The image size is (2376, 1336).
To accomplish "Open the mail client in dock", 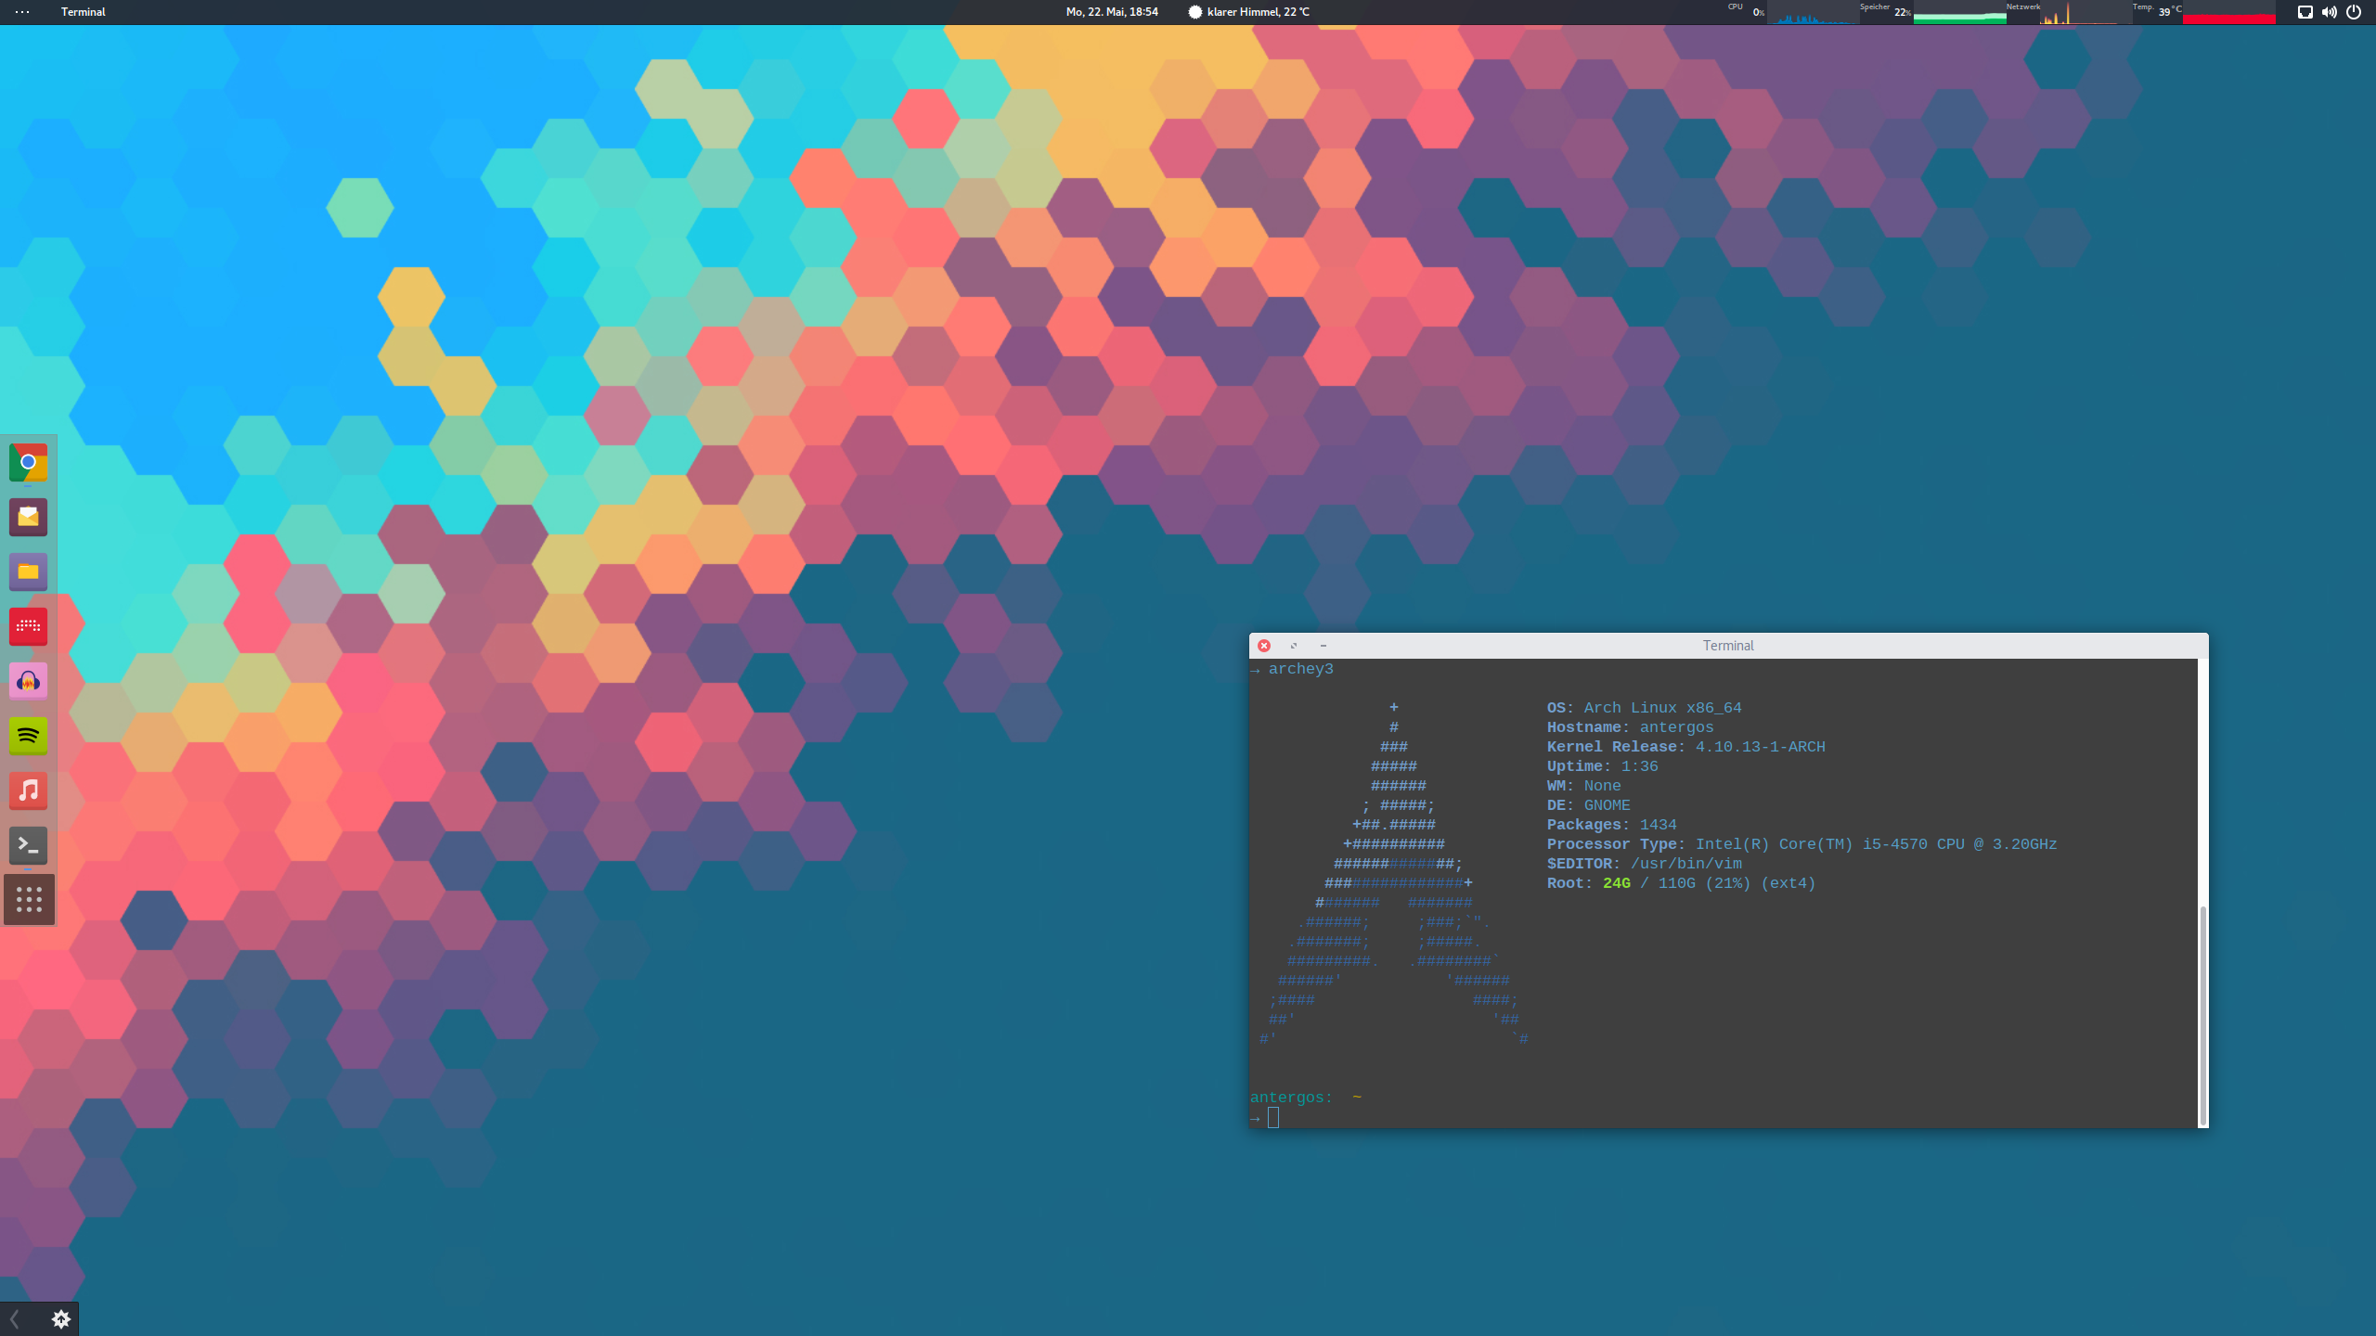I will (x=28, y=517).
